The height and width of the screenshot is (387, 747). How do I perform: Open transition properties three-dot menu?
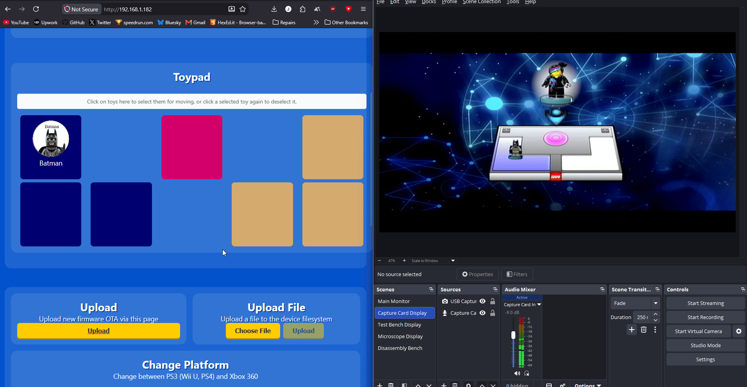[655, 330]
